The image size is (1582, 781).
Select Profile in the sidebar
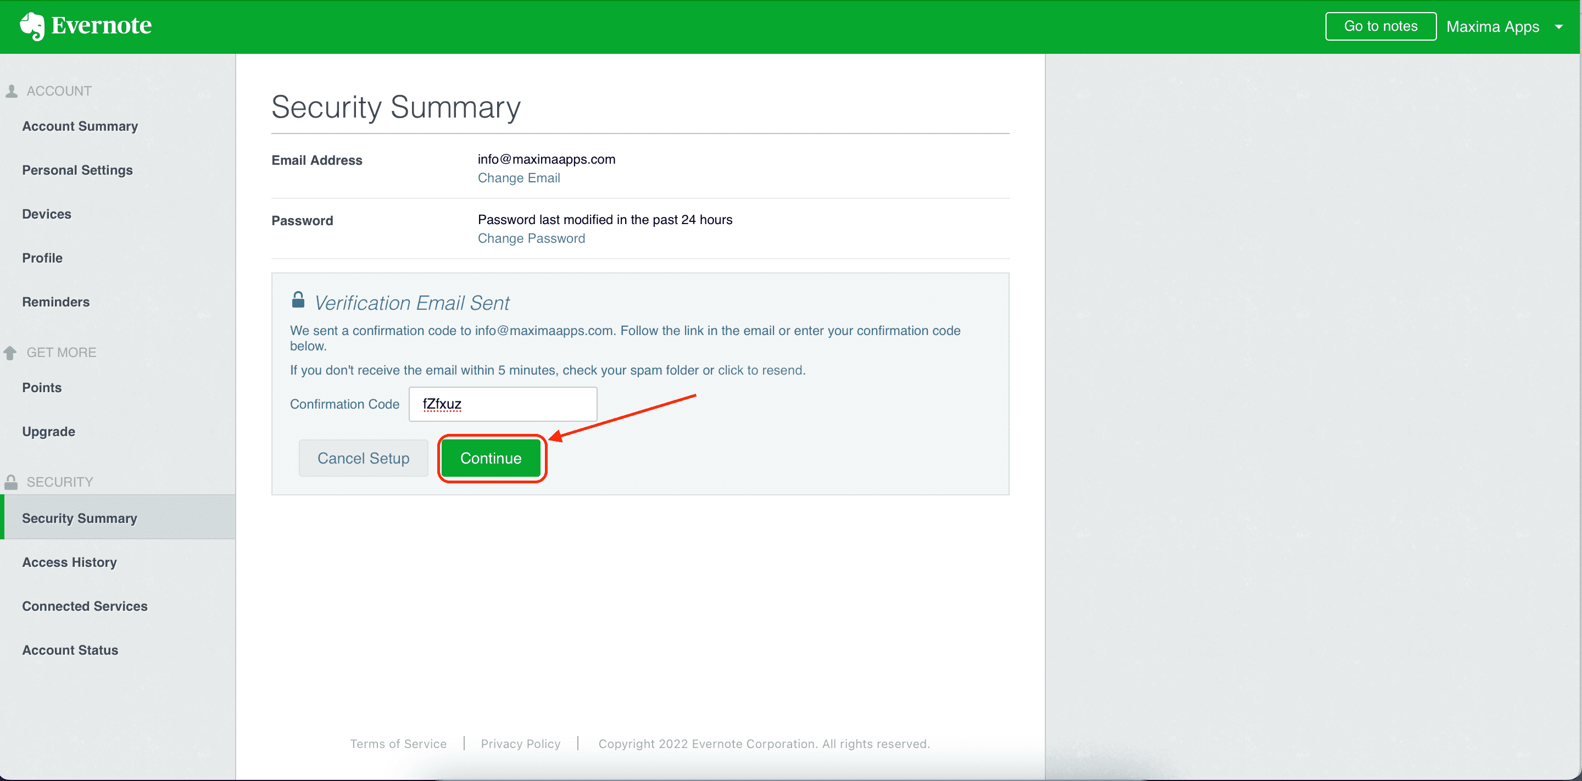tap(42, 258)
